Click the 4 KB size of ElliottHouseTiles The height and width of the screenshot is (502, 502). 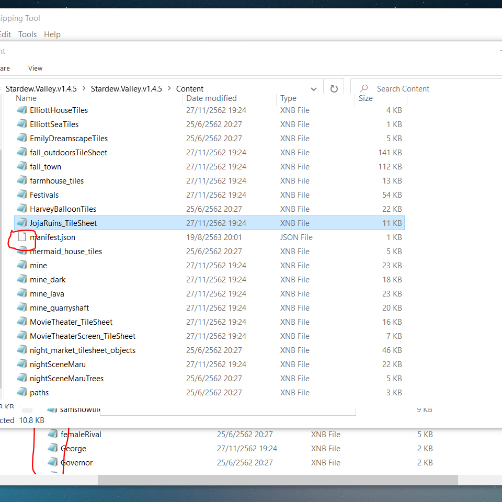click(394, 110)
